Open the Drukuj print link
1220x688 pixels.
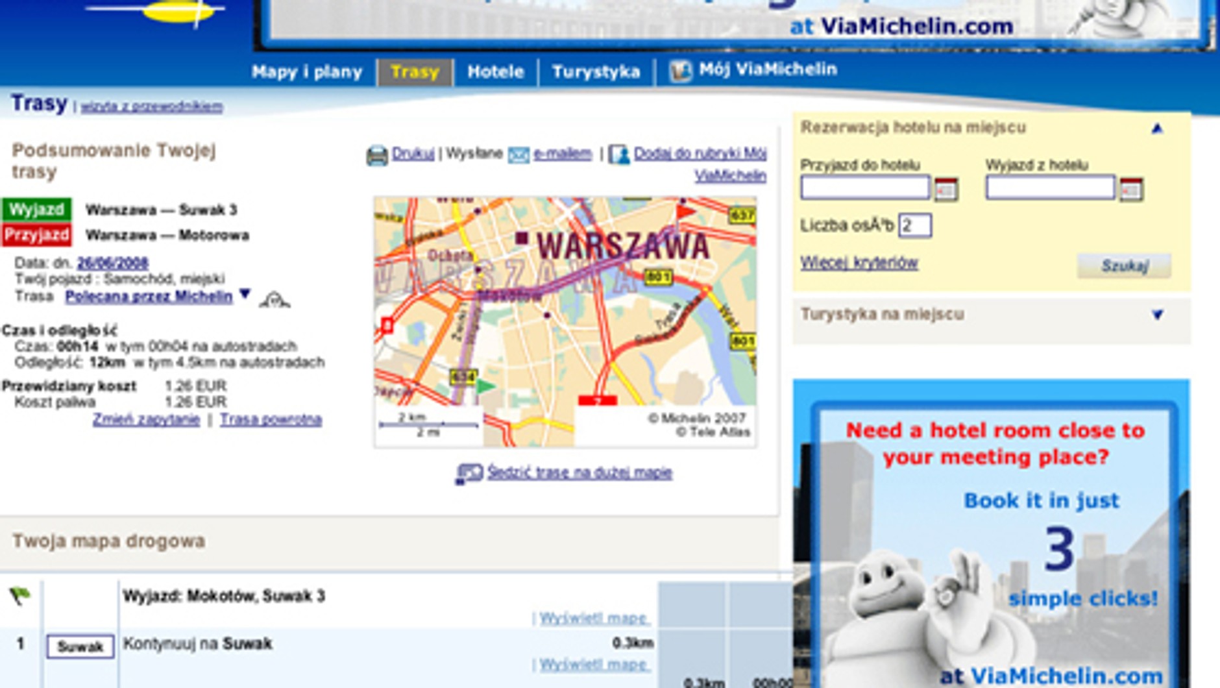413,154
